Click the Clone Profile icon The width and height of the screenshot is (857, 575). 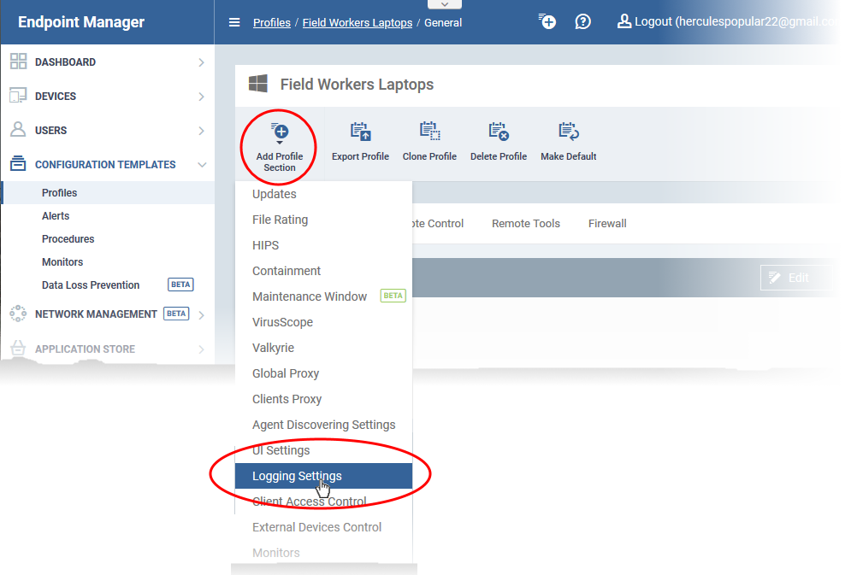pos(429,132)
